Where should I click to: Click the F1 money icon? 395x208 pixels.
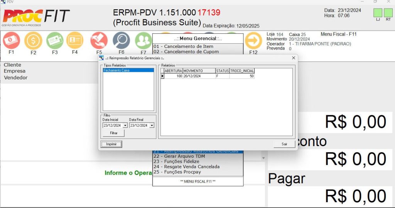click(11, 40)
